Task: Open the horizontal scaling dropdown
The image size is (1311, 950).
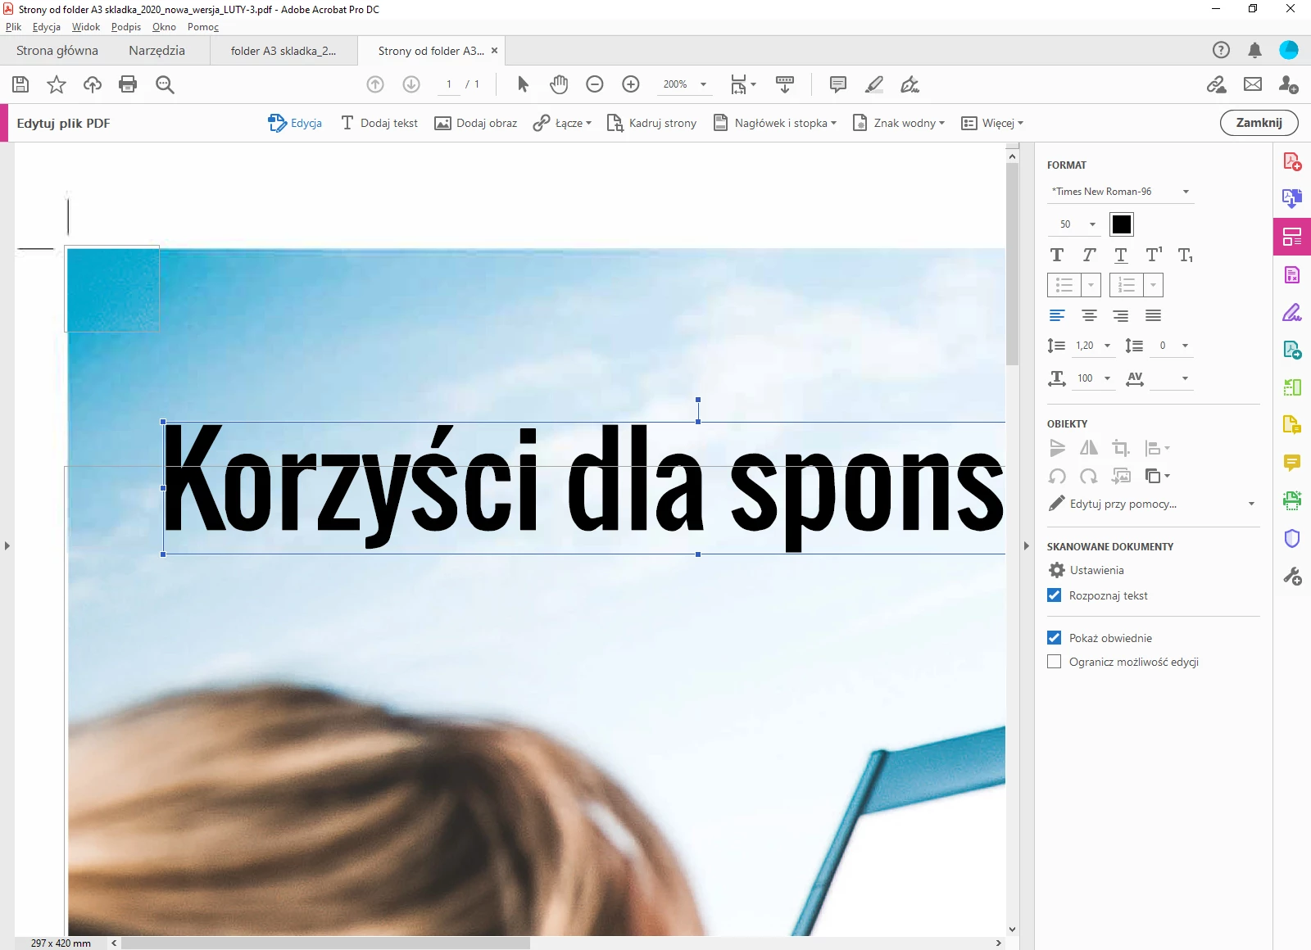Action: [x=1107, y=378]
